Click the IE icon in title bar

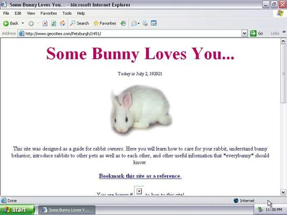[x=4, y=4]
